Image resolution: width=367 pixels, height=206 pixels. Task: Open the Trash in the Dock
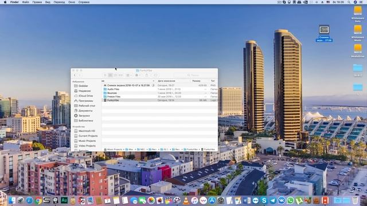(x=356, y=200)
